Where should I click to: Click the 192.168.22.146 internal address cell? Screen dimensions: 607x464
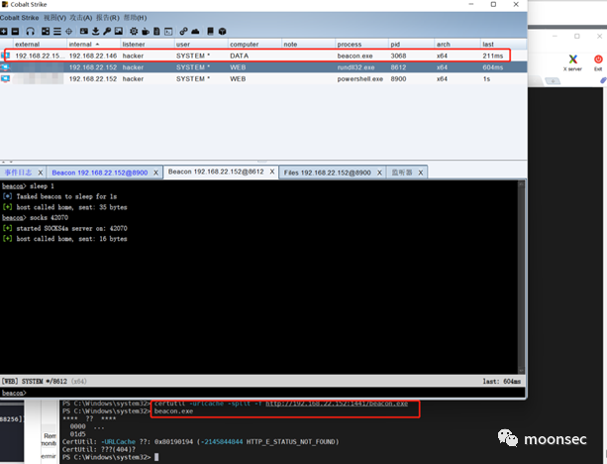click(x=93, y=56)
